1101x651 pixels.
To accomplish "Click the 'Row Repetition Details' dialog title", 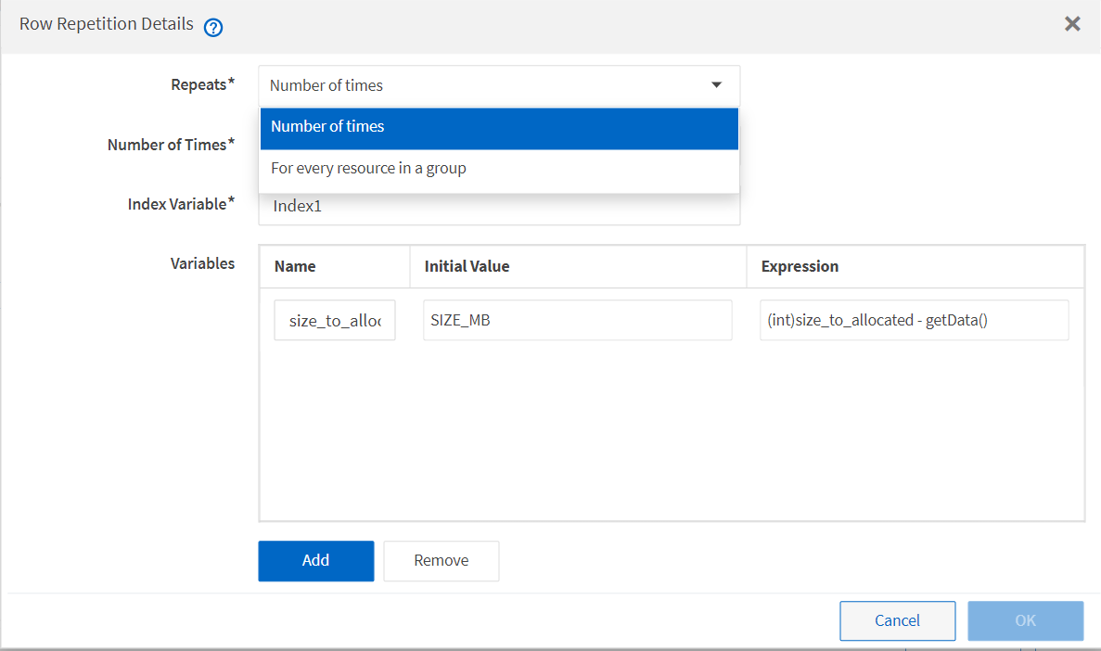I will coord(106,24).
